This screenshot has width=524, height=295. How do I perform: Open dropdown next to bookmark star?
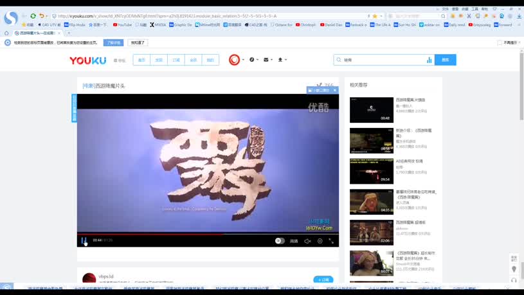pos(381,16)
